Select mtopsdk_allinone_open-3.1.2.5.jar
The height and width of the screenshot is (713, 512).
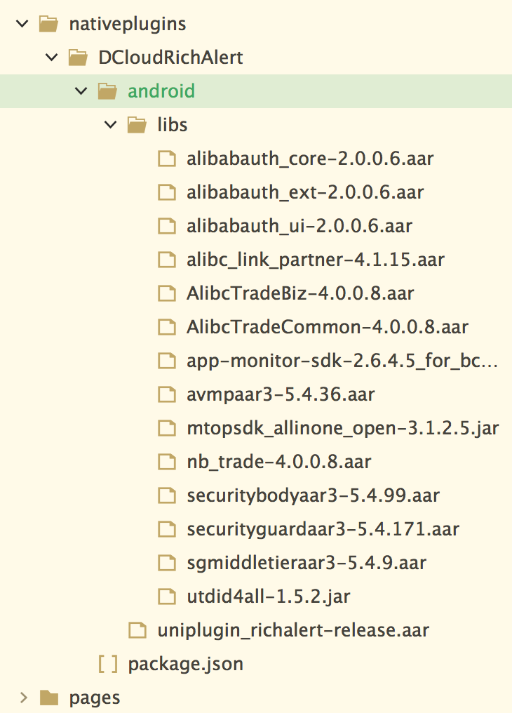point(342,428)
